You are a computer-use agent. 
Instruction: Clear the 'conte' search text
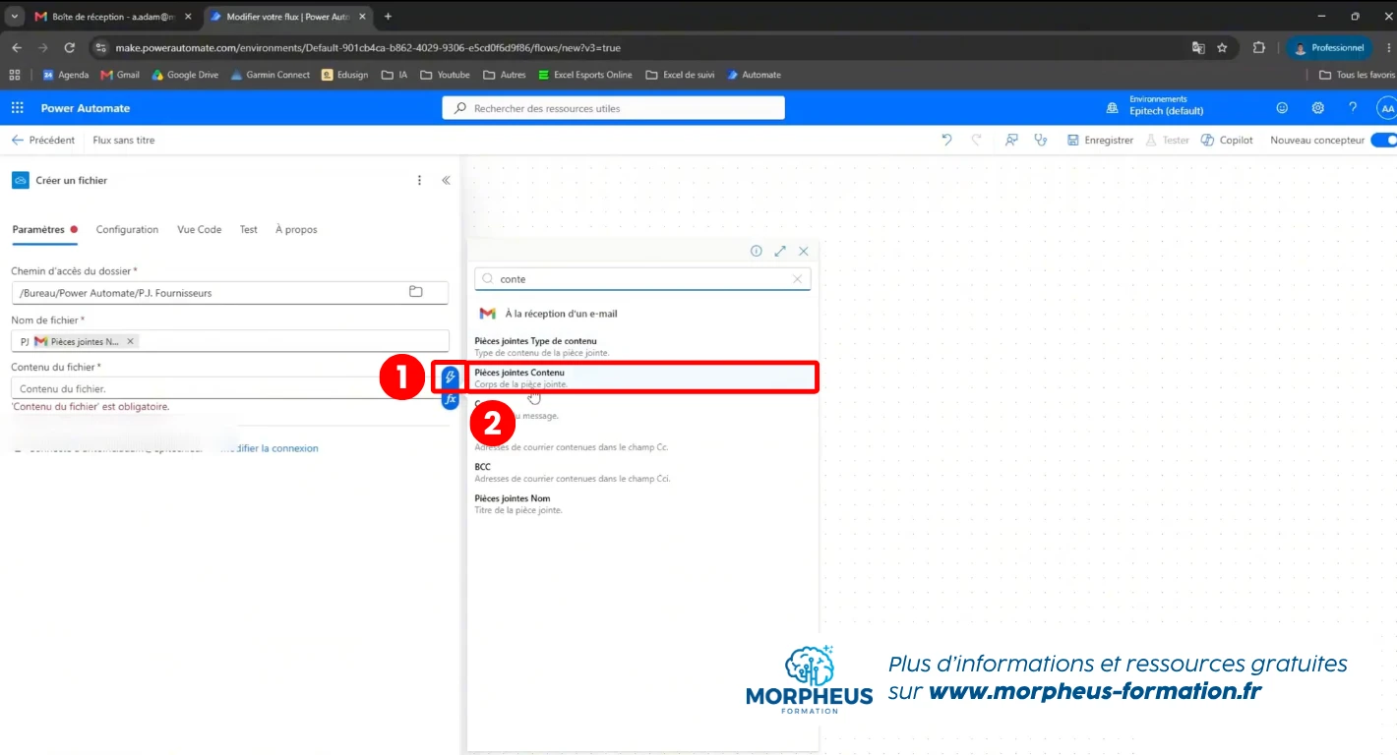[x=798, y=279]
